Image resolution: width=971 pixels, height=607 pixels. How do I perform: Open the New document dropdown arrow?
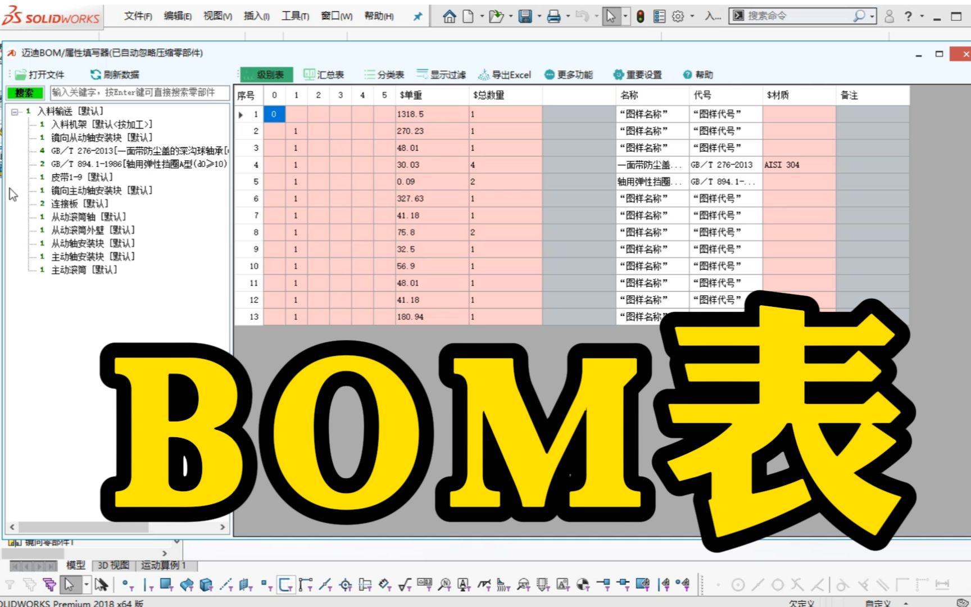482,16
